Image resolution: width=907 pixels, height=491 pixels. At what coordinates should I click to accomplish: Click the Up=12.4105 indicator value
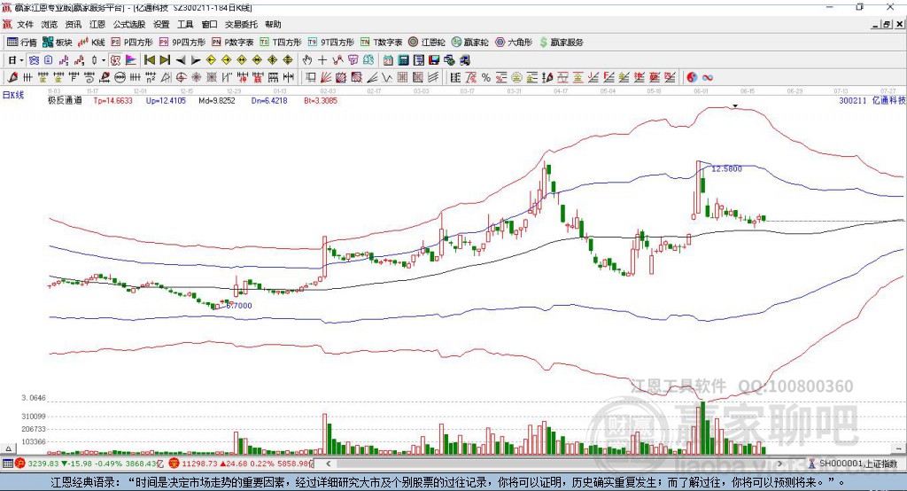pos(166,100)
